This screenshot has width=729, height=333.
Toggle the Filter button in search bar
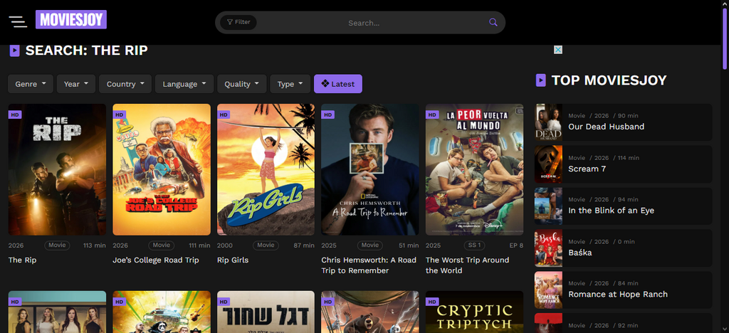pos(238,22)
